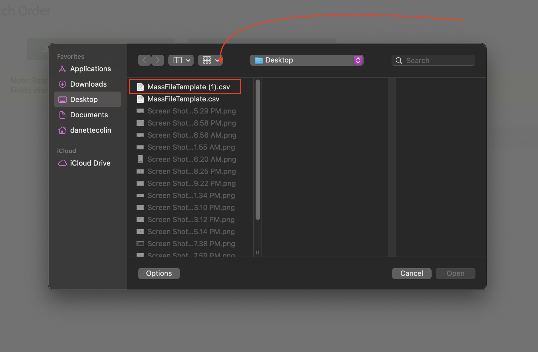
Task: Click the Desktop folder icon in location popup
Action: (x=259, y=60)
